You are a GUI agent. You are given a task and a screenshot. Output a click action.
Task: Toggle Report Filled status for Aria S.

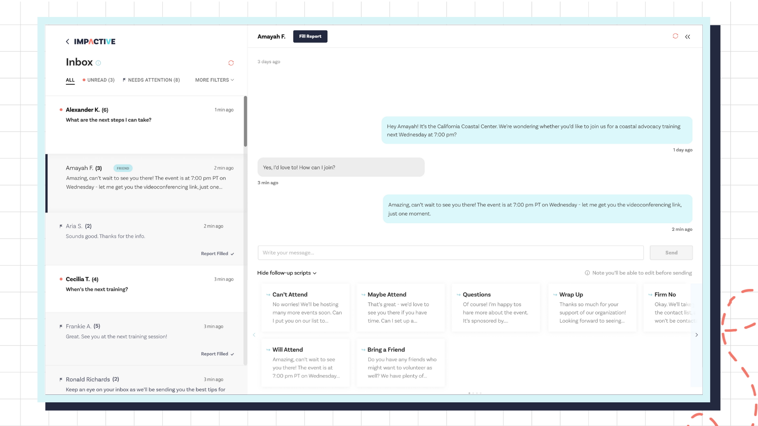pos(217,254)
